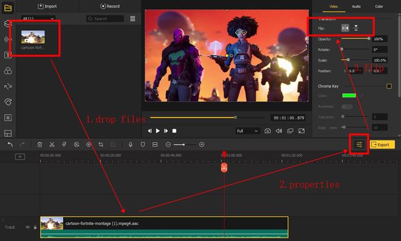Open the Full preview quality dropdown

click(247, 131)
